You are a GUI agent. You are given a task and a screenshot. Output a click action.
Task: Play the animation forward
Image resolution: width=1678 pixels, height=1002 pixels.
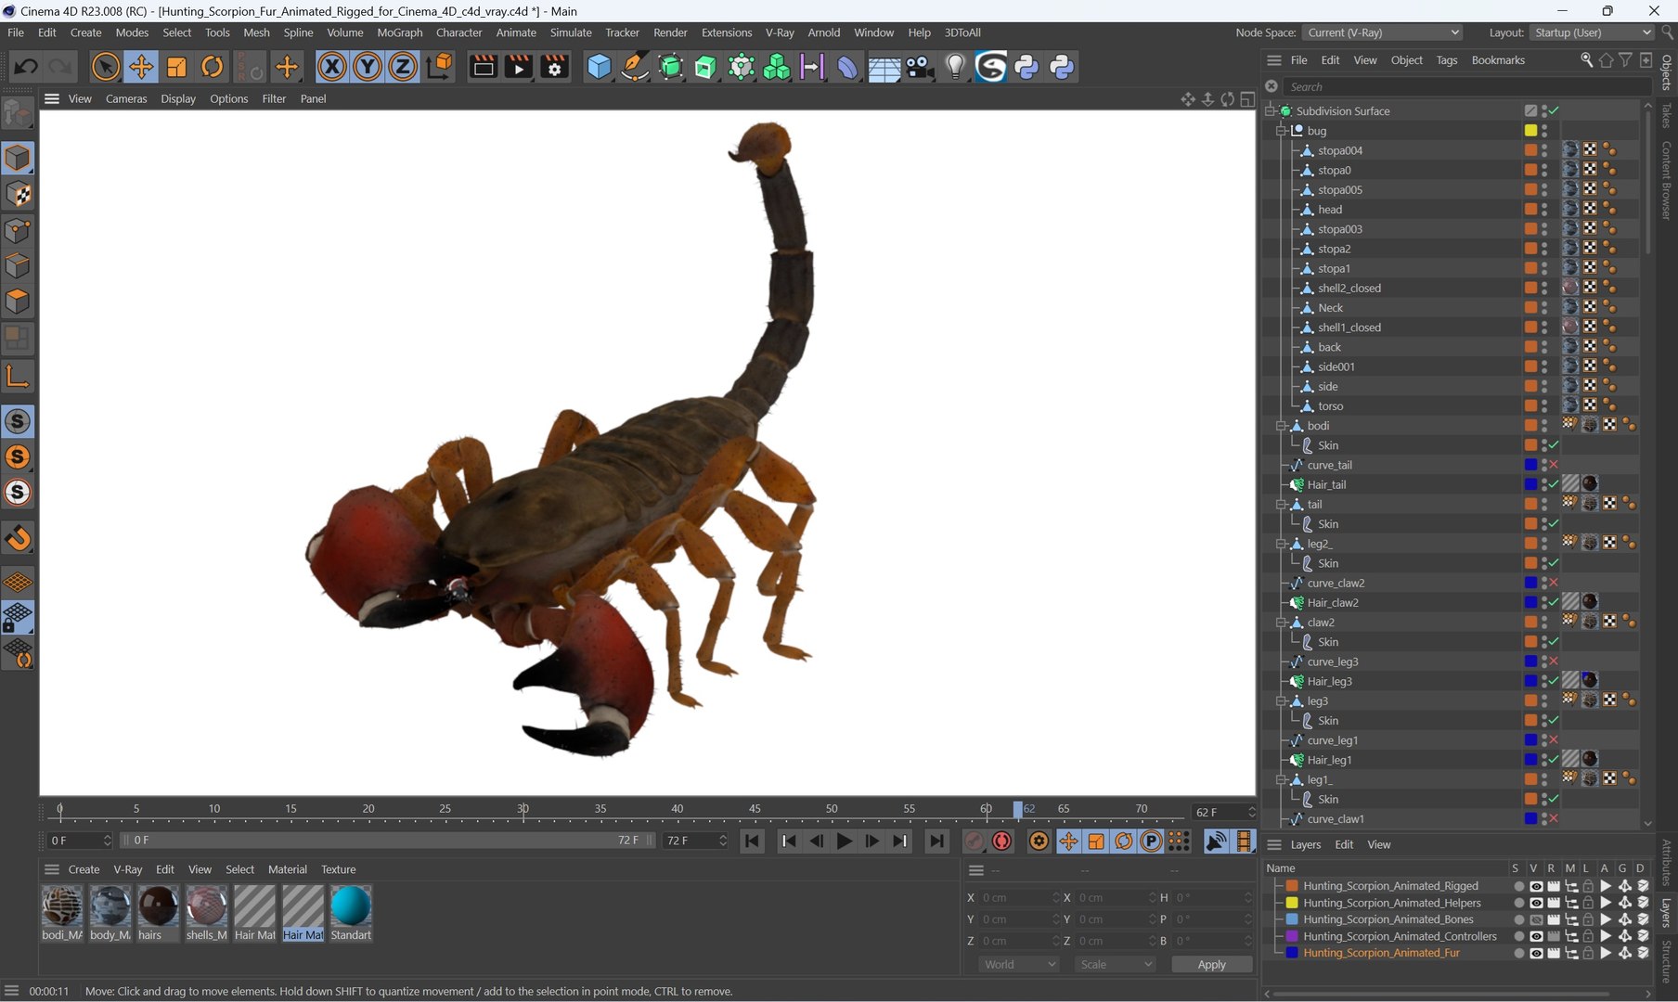(845, 841)
